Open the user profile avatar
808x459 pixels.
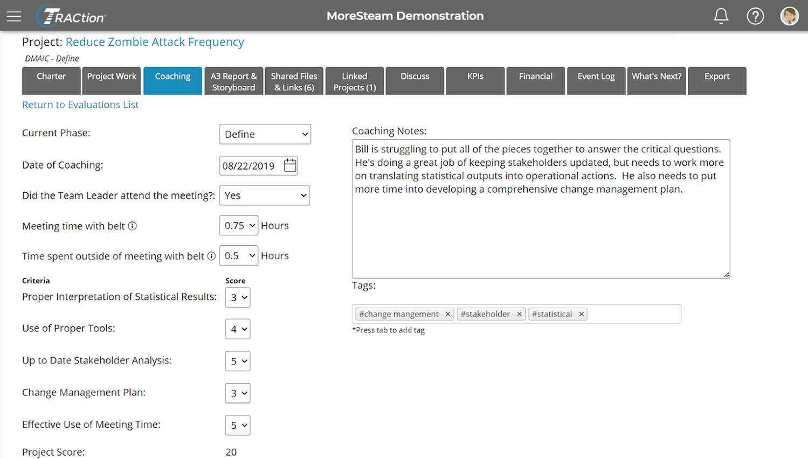789,16
